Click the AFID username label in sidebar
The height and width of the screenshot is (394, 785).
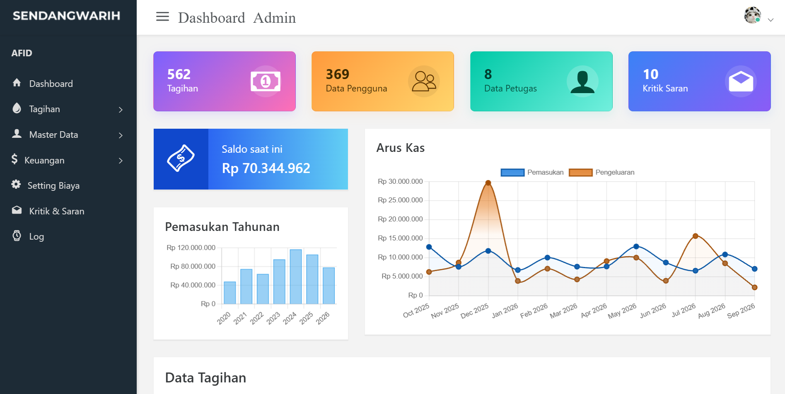22,53
